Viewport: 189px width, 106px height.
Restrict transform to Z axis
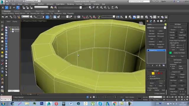(10, 8)
